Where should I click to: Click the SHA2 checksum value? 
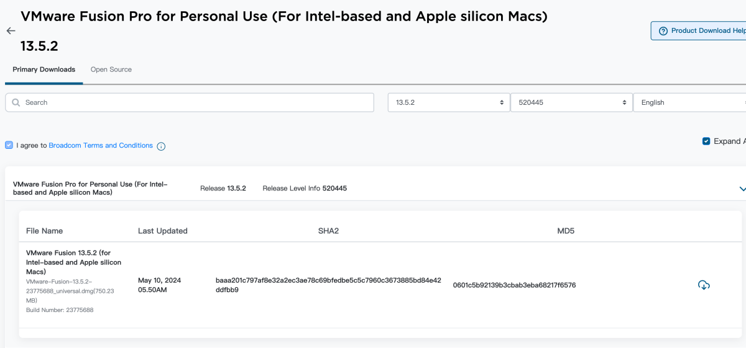tap(328, 285)
